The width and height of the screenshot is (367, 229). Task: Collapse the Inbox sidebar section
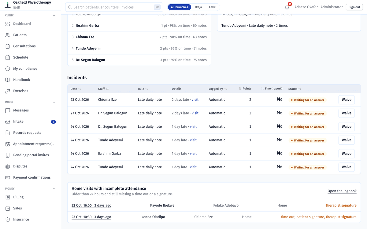click(54, 102)
